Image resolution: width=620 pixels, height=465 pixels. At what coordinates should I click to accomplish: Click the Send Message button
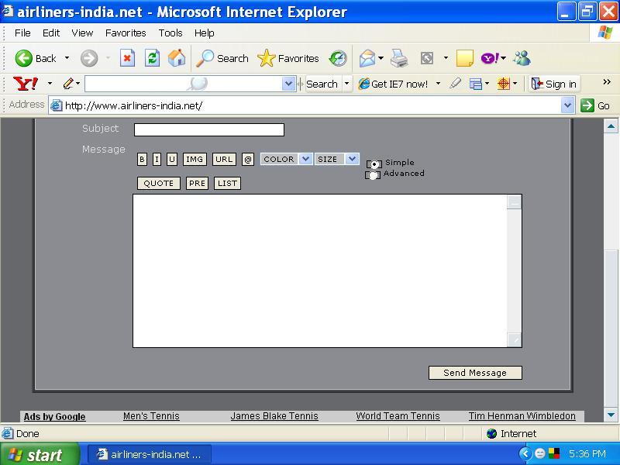(x=475, y=373)
